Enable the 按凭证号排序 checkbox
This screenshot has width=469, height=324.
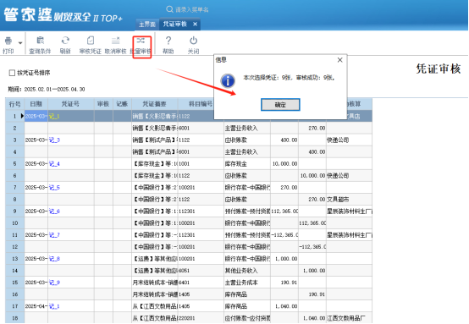click(x=12, y=73)
